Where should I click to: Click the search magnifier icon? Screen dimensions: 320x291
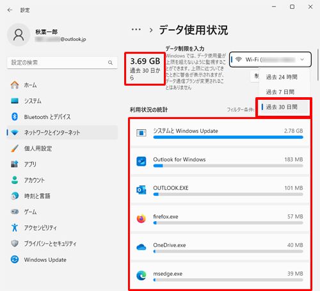(110, 63)
